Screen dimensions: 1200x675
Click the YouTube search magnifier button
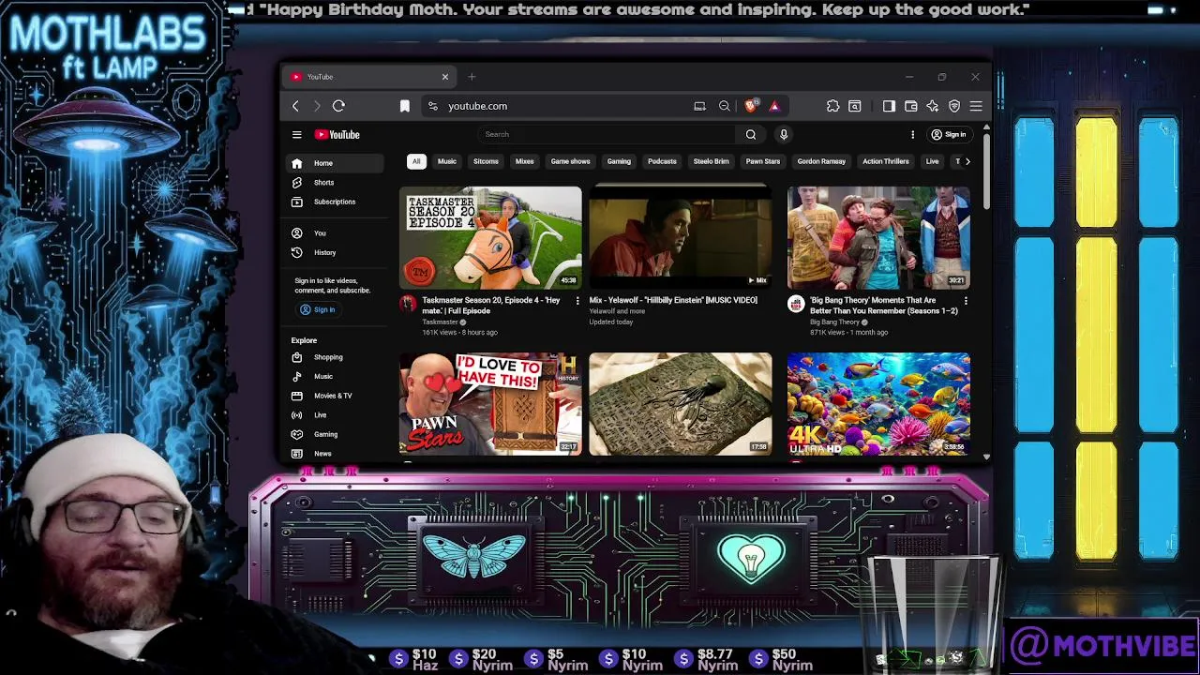coord(751,135)
